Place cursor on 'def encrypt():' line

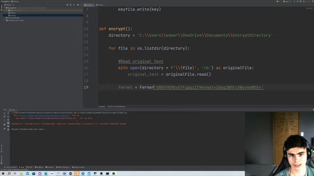116,29
